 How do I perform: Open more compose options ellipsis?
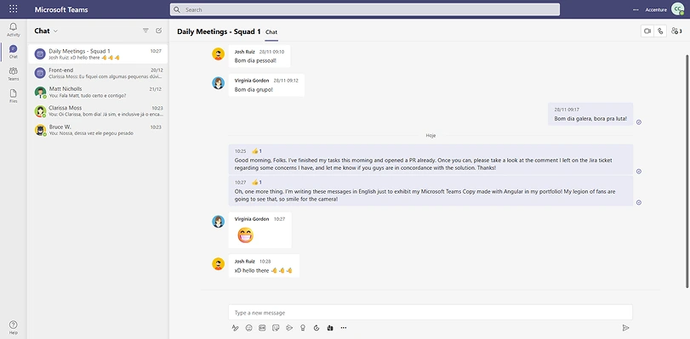[344, 328]
